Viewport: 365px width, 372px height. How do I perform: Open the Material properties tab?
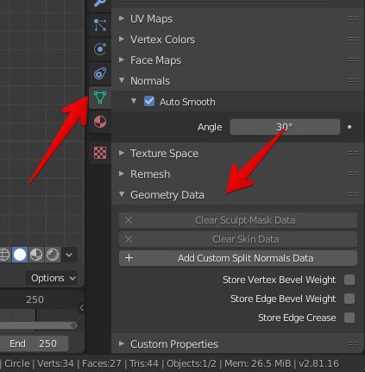(x=100, y=122)
